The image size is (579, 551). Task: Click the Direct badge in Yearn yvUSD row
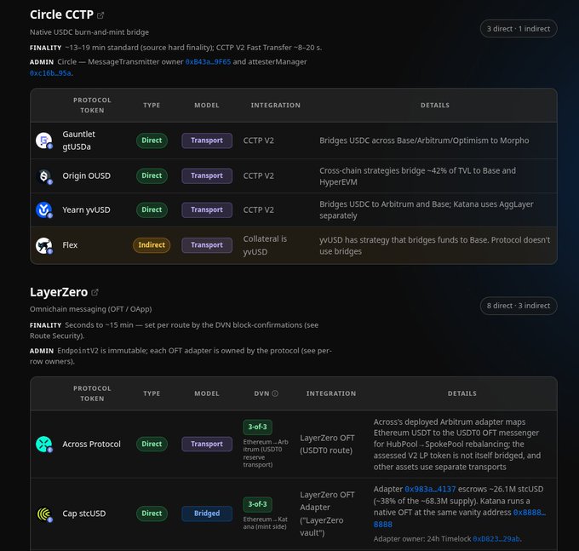pyautogui.click(x=152, y=209)
